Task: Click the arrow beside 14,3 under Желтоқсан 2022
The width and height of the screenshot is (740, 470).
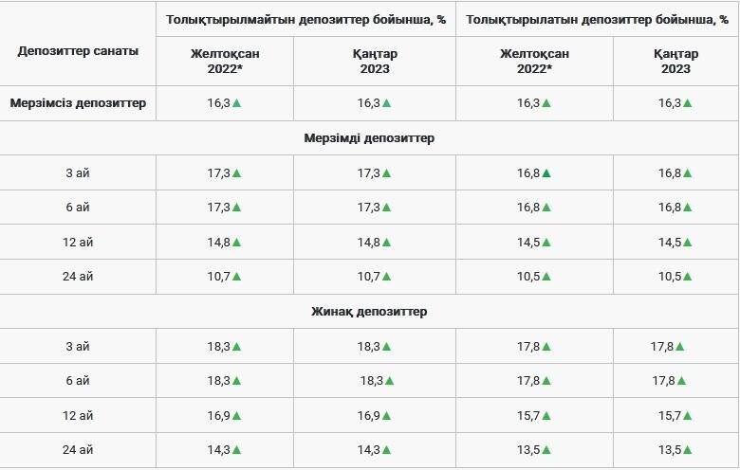Action: [x=236, y=449]
